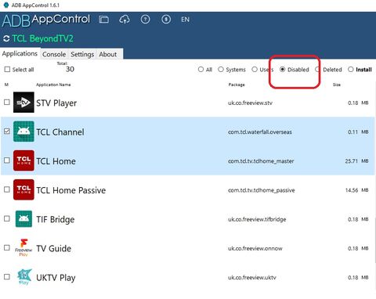
Task: Click the 0.11 MB size value
Action: (358, 132)
